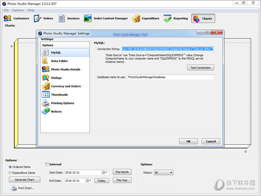Click the This Month button
This screenshot has width=261, height=196.
(122, 172)
